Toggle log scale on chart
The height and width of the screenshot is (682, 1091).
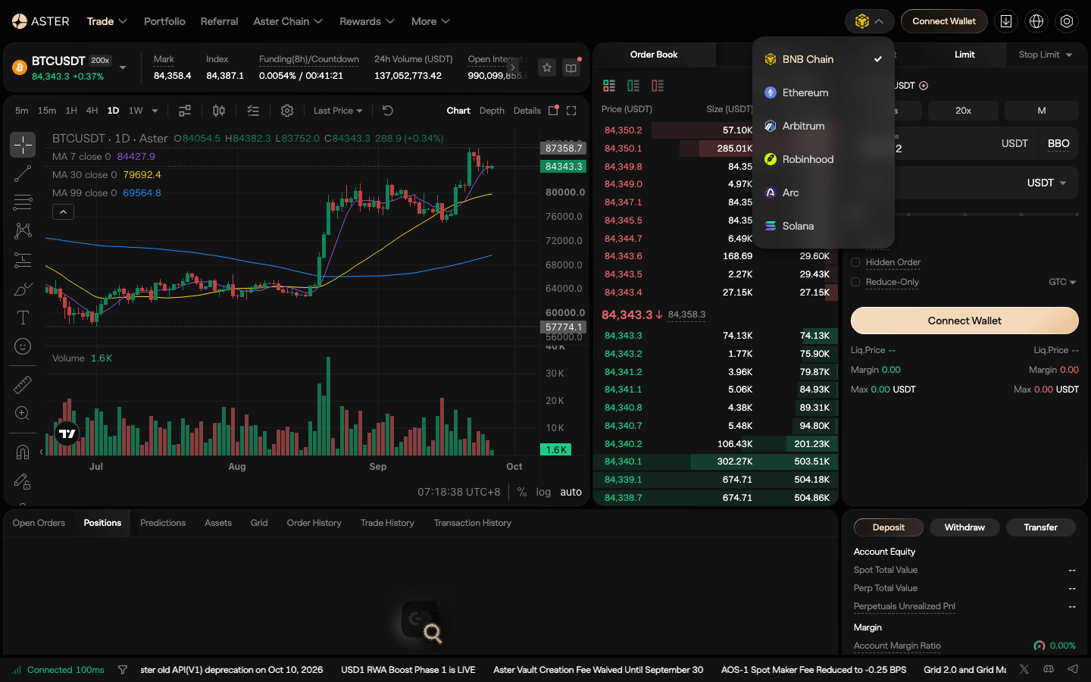543,492
